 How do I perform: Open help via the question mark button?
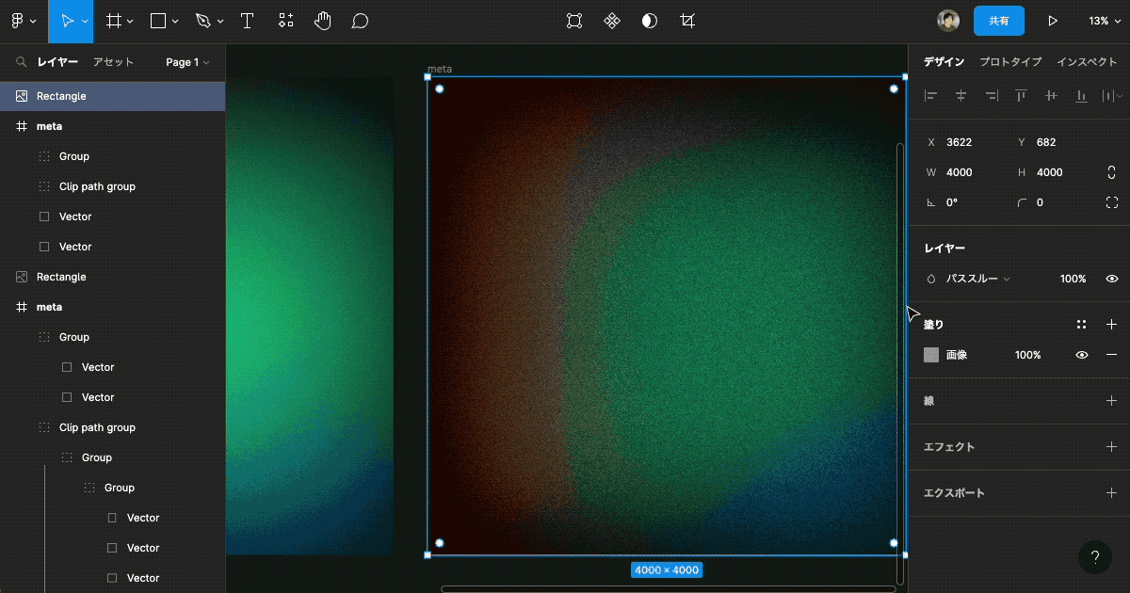pyautogui.click(x=1095, y=556)
